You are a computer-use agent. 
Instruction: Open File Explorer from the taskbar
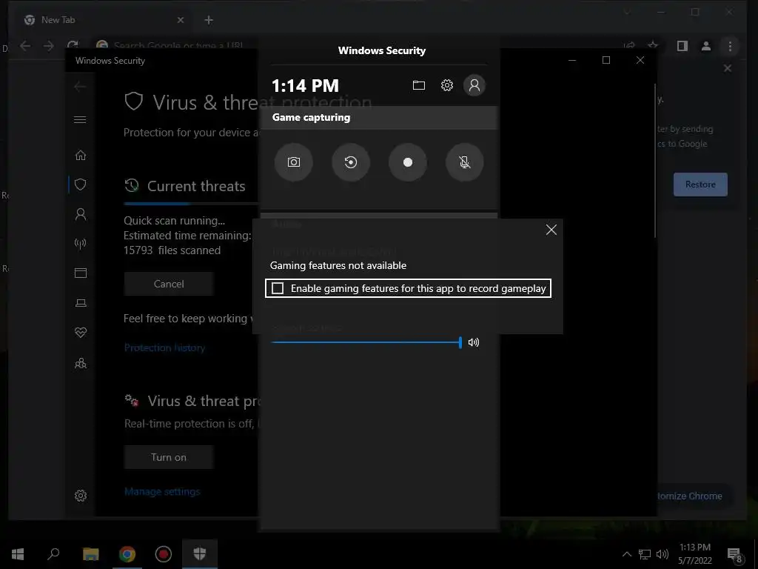tap(90, 554)
